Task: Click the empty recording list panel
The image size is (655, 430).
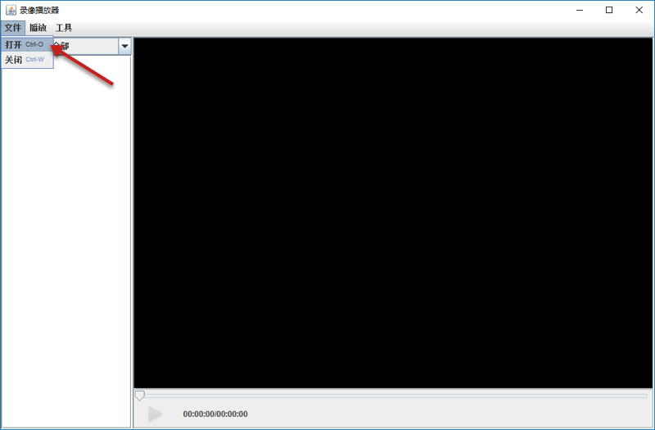Action: click(66, 246)
